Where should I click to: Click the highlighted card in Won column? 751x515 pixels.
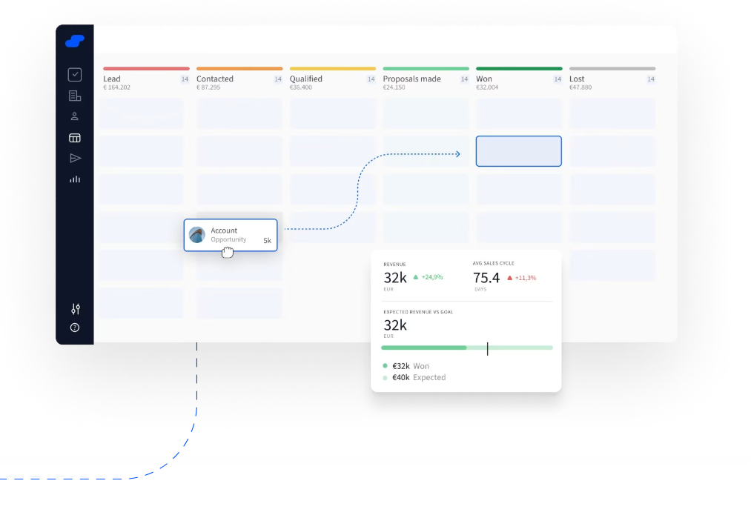pos(518,151)
